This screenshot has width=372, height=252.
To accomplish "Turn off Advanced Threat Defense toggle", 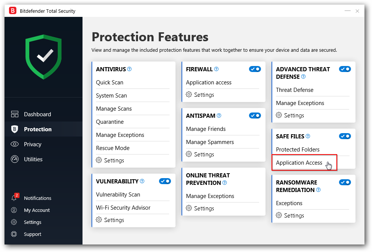I will click(x=345, y=69).
